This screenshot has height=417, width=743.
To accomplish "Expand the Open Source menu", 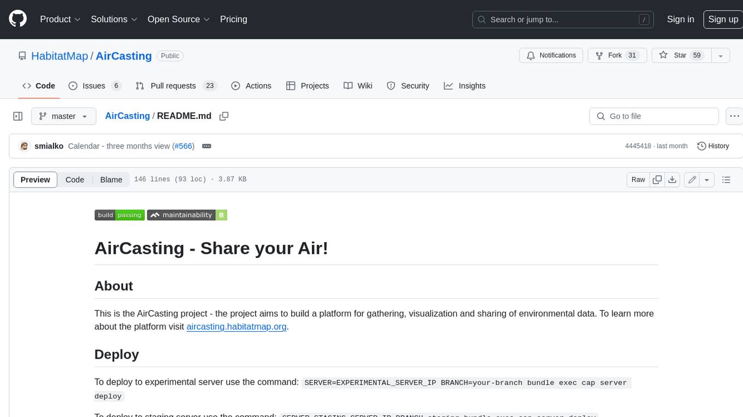I will click(x=179, y=19).
